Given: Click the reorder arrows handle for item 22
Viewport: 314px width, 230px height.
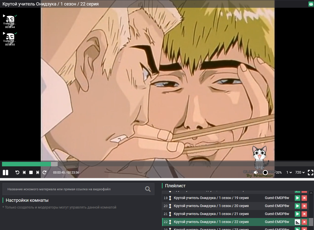Looking at the screenshot, I should (x=170, y=222).
